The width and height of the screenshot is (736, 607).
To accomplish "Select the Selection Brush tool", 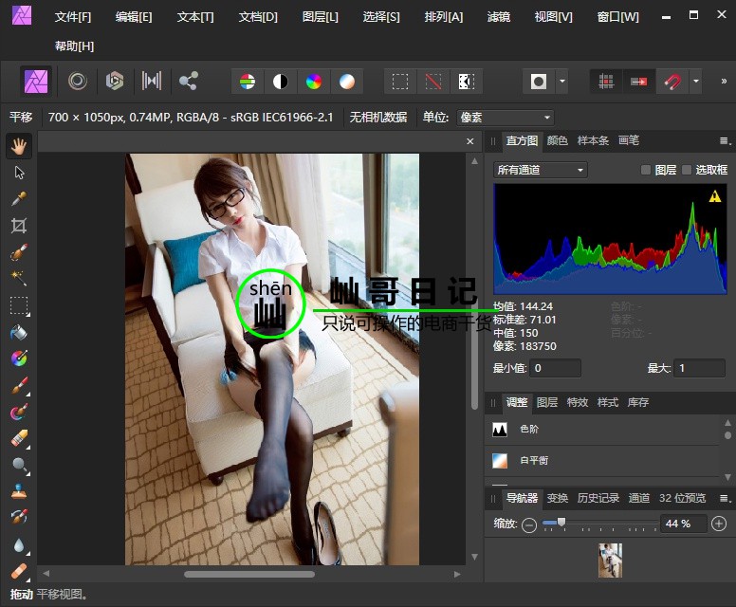I will (x=19, y=252).
